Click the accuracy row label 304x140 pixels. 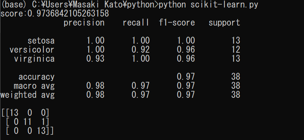pyautogui.click(x=37, y=77)
